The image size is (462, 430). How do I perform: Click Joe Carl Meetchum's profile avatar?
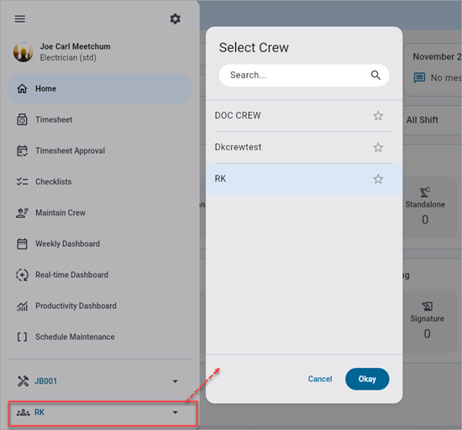23,52
